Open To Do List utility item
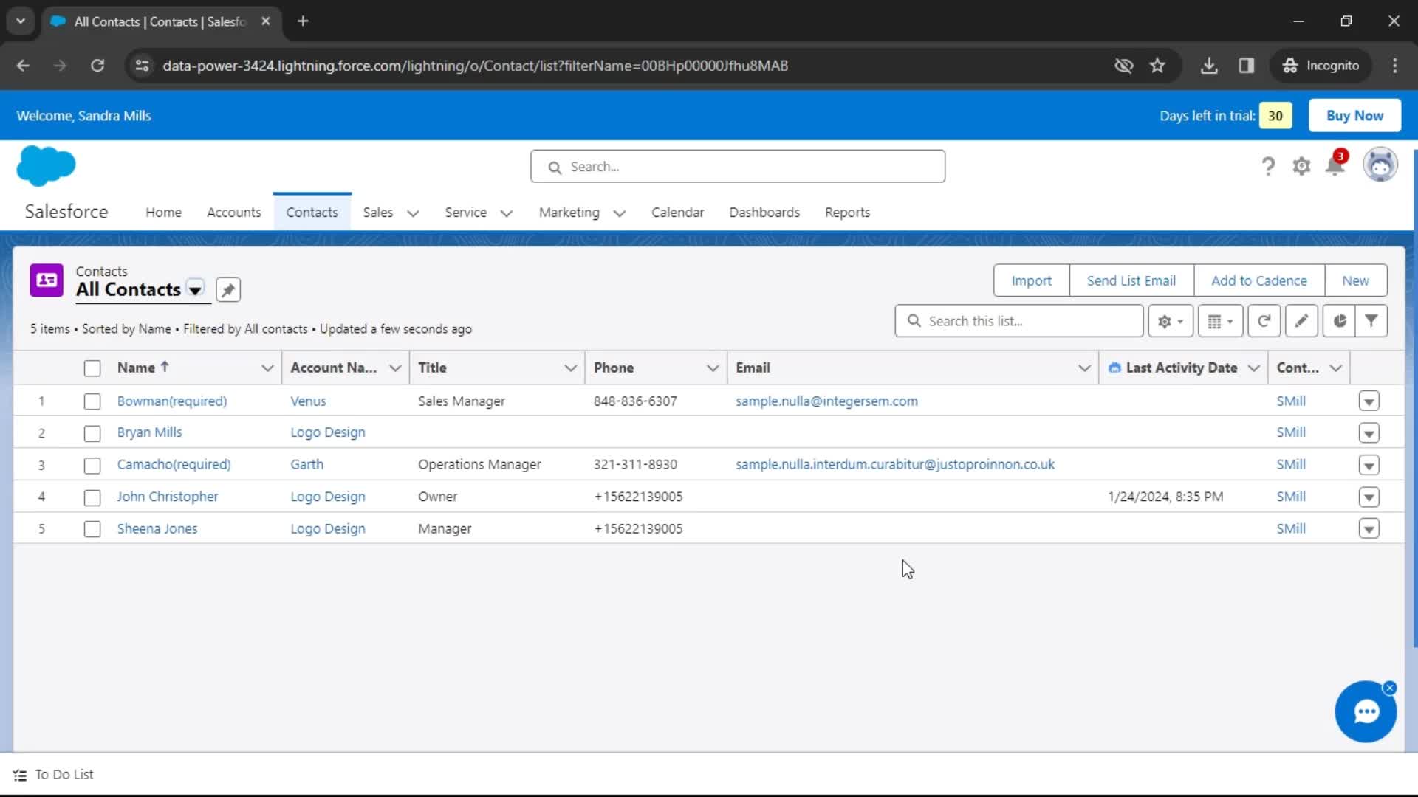The width and height of the screenshot is (1418, 797). coord(54,775)
